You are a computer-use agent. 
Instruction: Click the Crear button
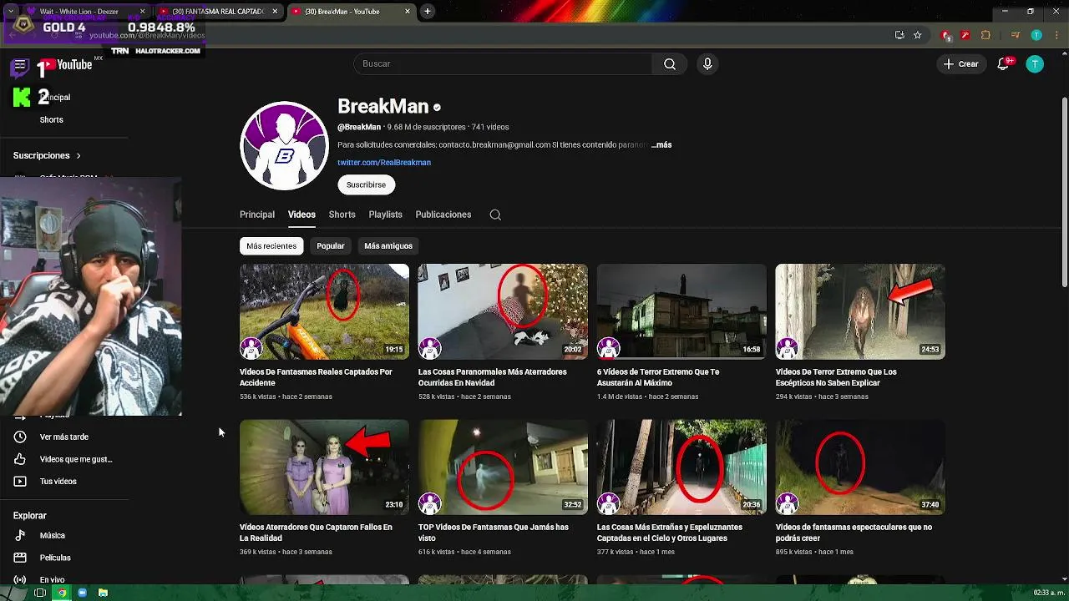pos(960,64)
